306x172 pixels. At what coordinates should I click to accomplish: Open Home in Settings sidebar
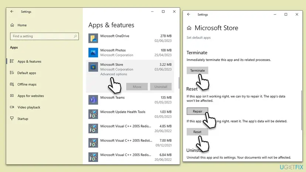[x=22, y=25]
